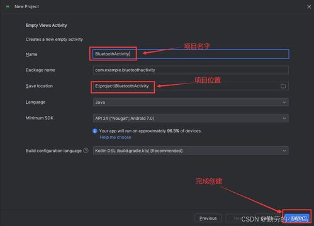
Task: Close the New Project dialog
Action: pos(309,7)
